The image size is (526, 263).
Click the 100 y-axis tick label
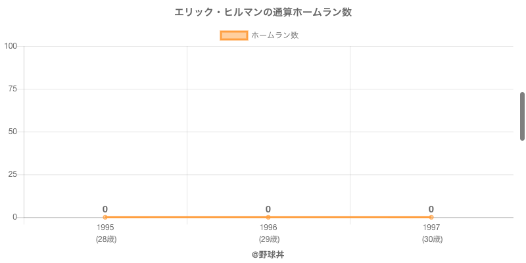tap(11, 46)
